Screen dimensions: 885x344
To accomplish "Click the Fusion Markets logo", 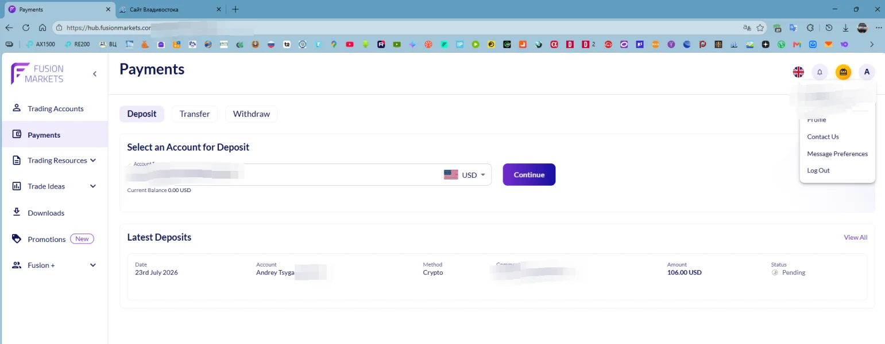I will (38, 74).
